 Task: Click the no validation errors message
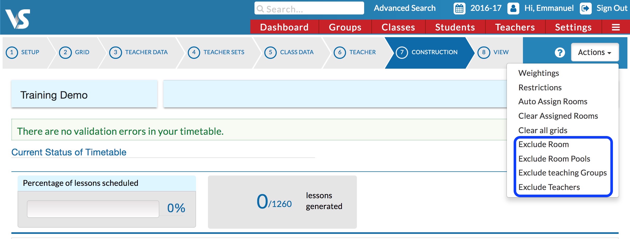click(120, 131)
